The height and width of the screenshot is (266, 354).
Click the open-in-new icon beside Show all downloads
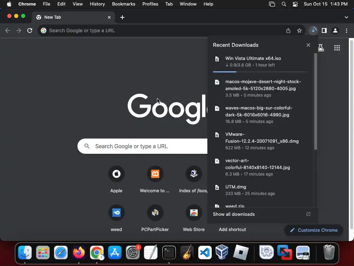click(x=308, y=214)
